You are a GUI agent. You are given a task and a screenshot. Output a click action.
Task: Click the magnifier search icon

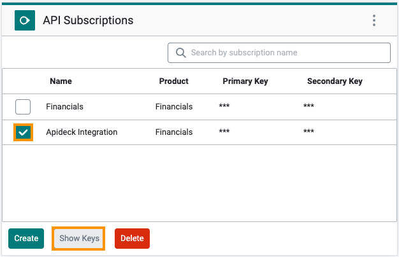[x=180, y=53]
